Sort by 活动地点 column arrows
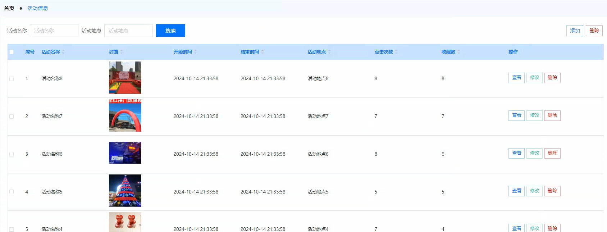Screen dimensions: 607x232 [329, 52]
